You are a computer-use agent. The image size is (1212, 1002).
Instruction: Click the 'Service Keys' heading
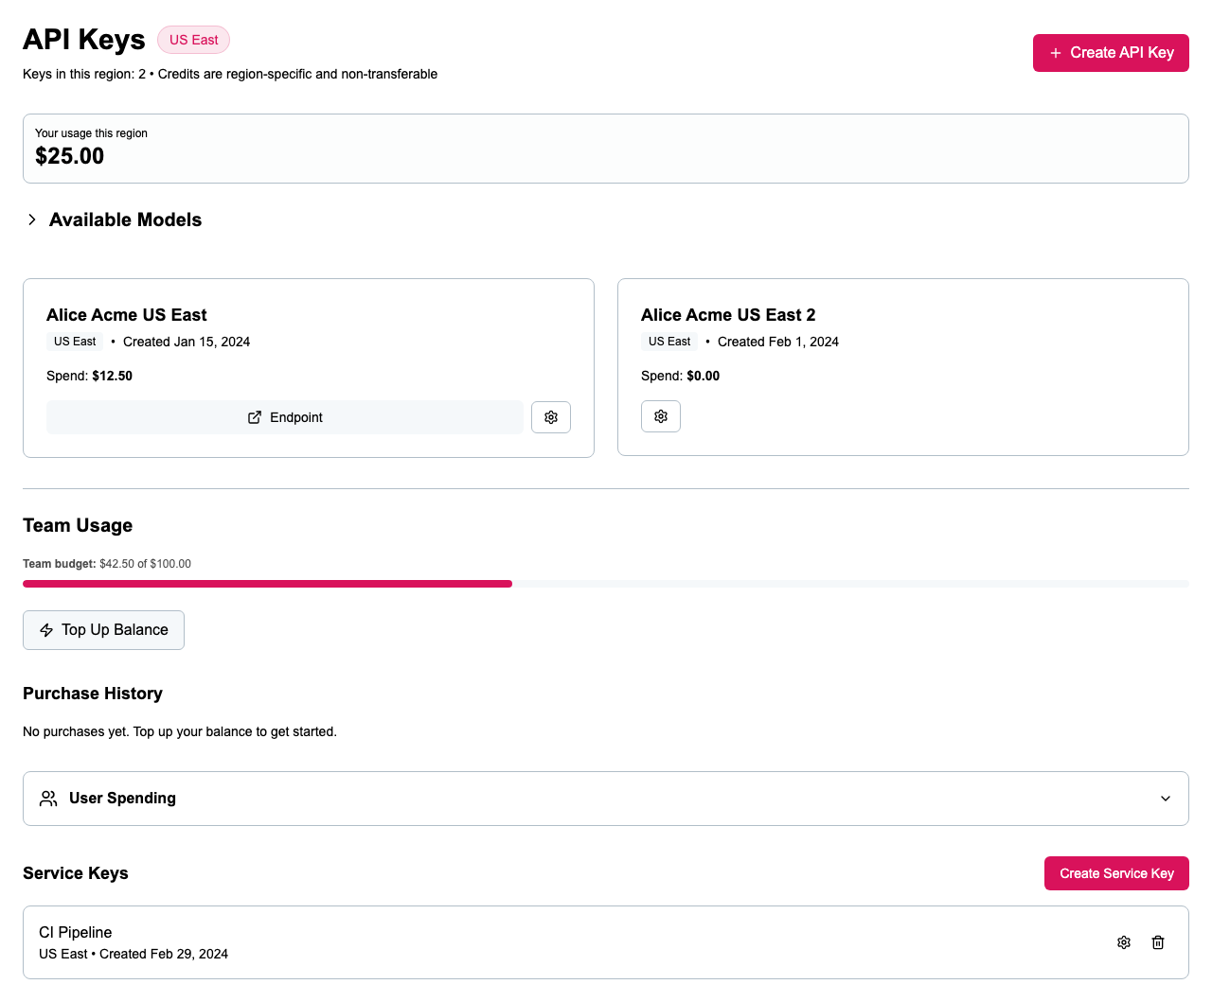pyautogui.click(x=76, y=873)
